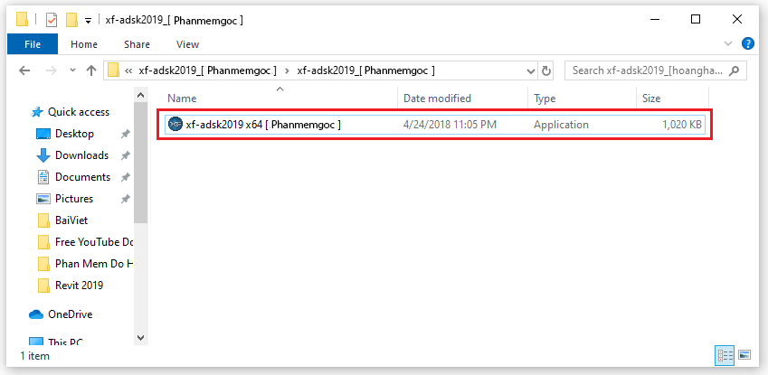Open Customize Quick Access Toolbar dropdown
768x375 pixels.
(x=88, y=20)
